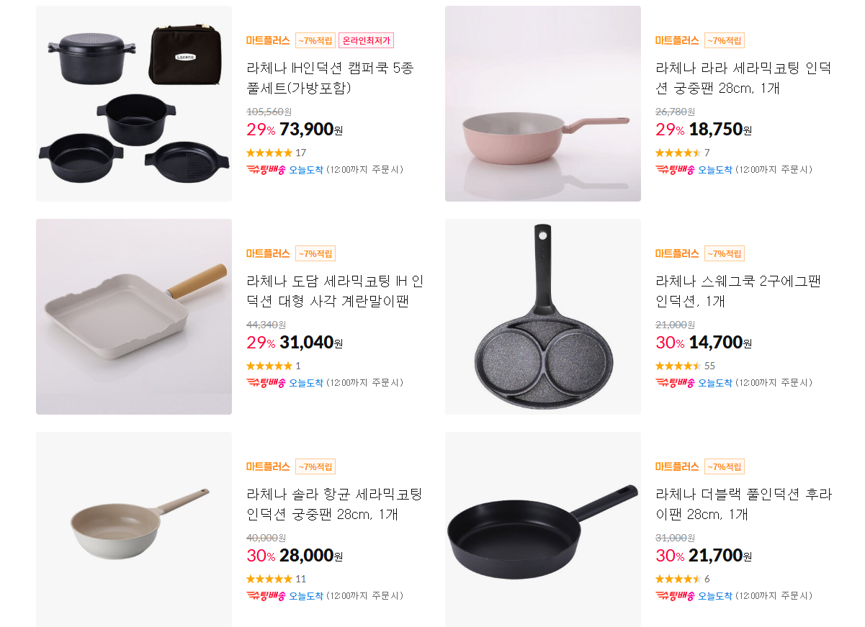This screenshot has height=627, width=865.
Task: Click ~7%적립 badge on egg roll pan
Action: (315, 253)
